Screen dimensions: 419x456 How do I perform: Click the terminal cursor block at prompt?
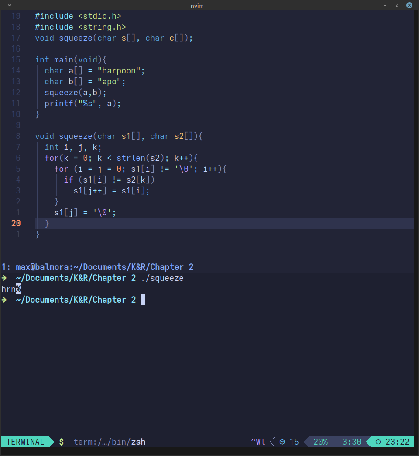tap(143, 300)
